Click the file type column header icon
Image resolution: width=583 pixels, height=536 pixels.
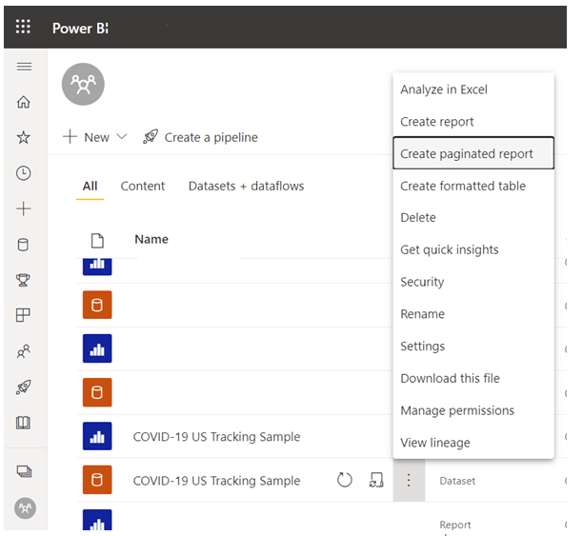pos(97,241)
